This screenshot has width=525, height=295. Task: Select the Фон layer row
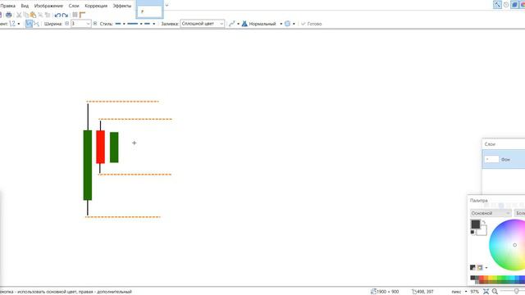click(x=504, y=160)
